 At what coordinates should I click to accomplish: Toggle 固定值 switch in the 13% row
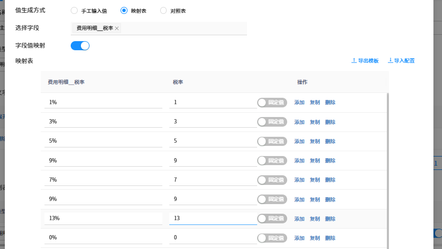pyautogui.click(x=272, y=219)
